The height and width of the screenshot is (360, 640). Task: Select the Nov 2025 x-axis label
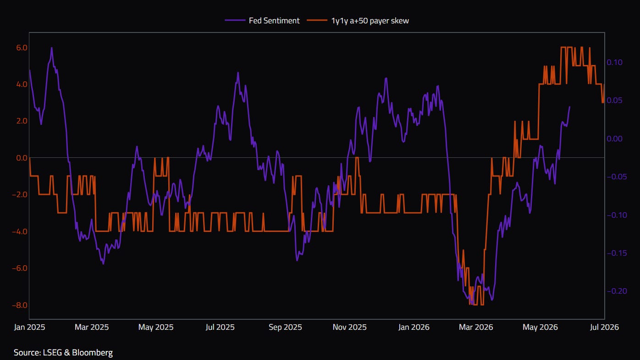[x=350, y=327]
